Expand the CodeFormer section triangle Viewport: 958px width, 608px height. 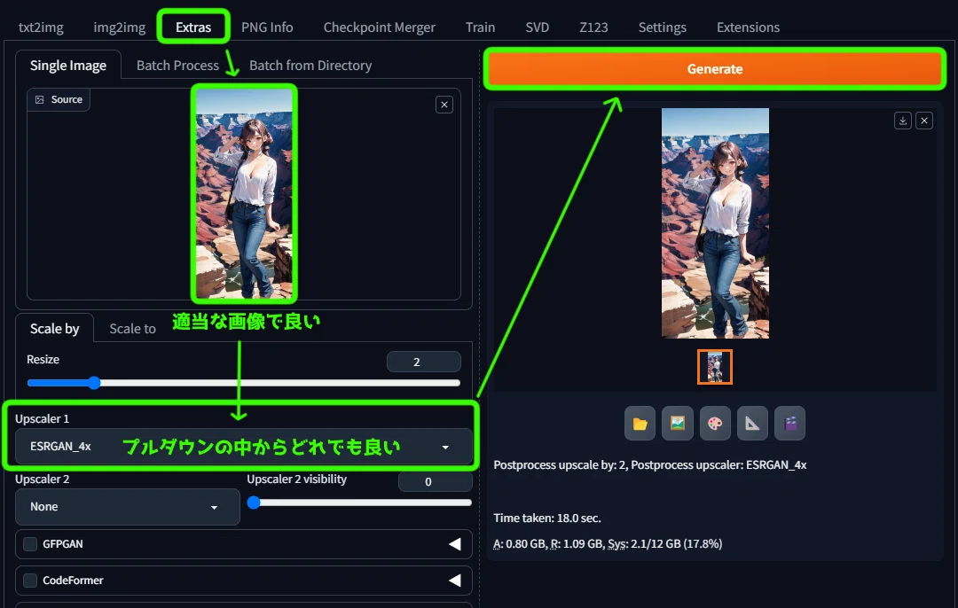455,580
